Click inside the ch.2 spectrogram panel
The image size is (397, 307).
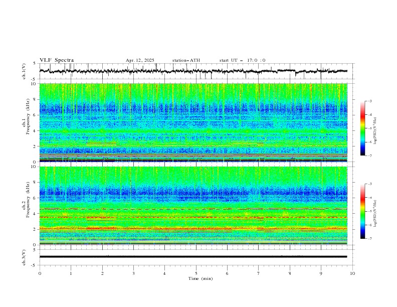(193, 206)
